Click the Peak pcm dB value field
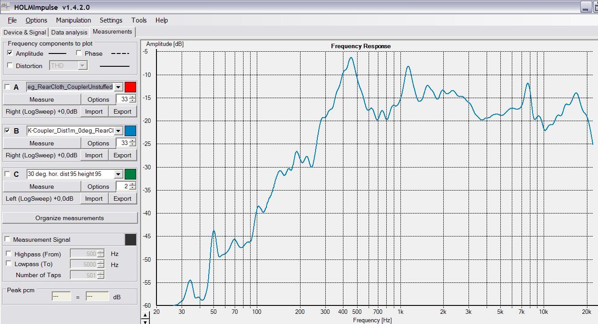Image resolution: width=598 pixels, height=324 pixels. coord(97,296)
